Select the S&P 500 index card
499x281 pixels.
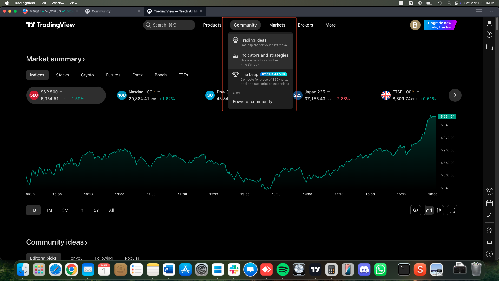click(x=66, y=95)
